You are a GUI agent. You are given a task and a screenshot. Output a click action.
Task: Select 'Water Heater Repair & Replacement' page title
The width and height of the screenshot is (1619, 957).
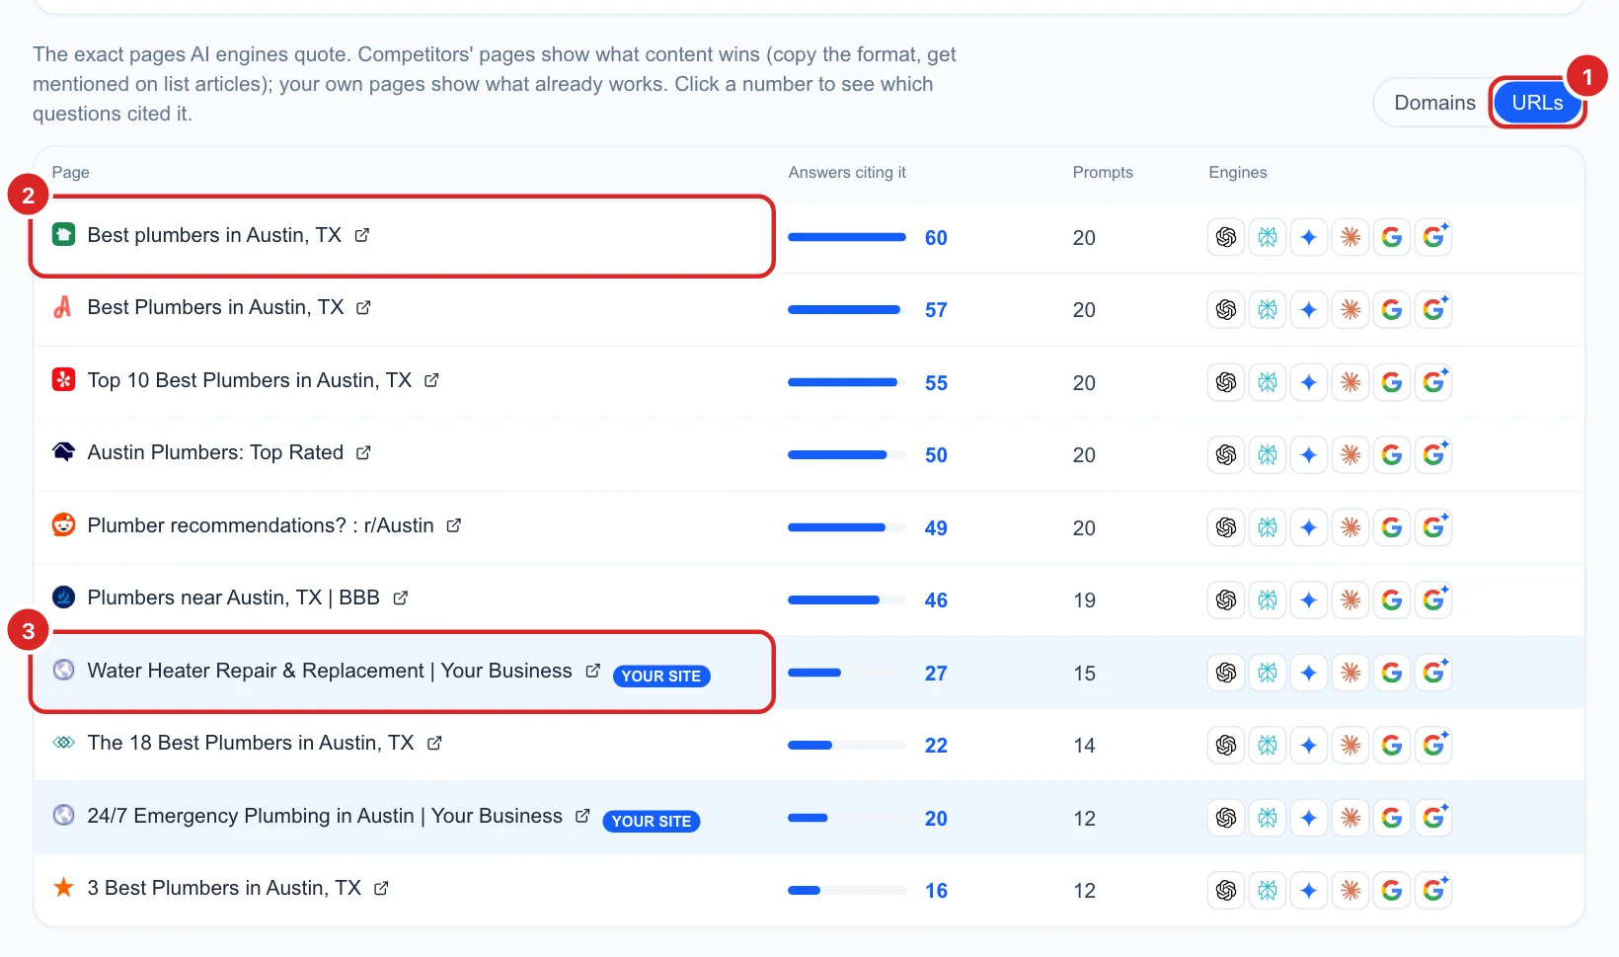(x=330, y=671)
